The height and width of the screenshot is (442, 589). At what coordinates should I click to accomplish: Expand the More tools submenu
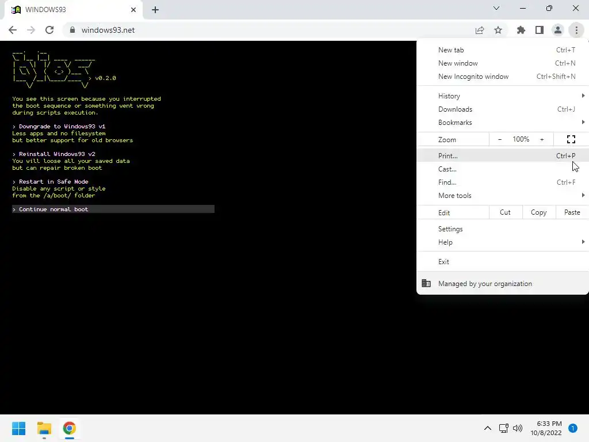pos(503,196)
